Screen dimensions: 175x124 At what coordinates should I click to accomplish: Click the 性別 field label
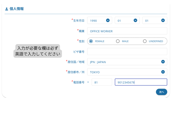click(x=81, y=41)
